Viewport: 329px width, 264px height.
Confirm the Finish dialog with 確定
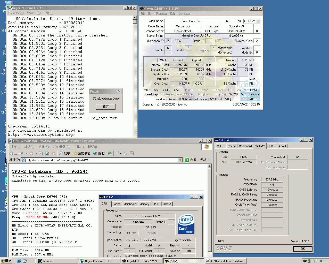[x=105, y=107]
